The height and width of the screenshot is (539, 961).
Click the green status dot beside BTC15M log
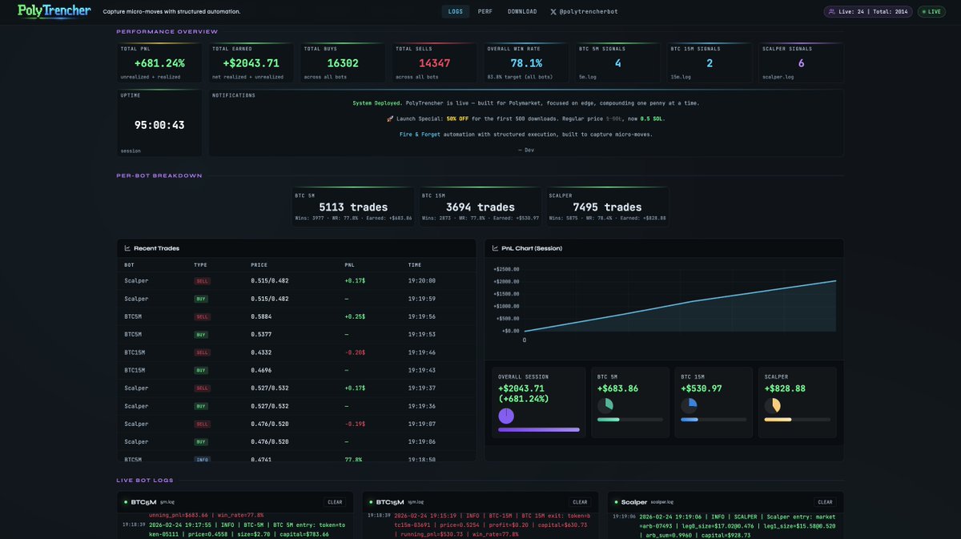pos(370,502)
